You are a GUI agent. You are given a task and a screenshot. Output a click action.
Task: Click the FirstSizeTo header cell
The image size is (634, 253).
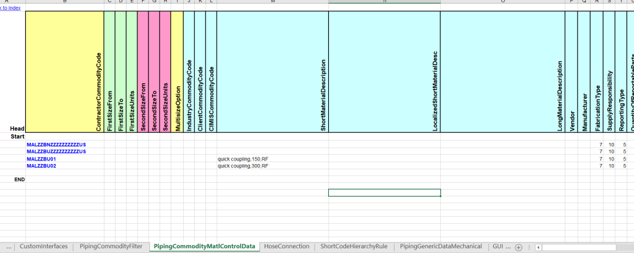120,71
